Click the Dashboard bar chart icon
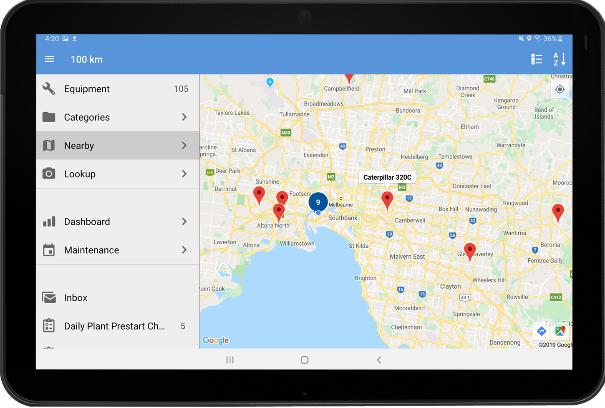 coord(49,222)
